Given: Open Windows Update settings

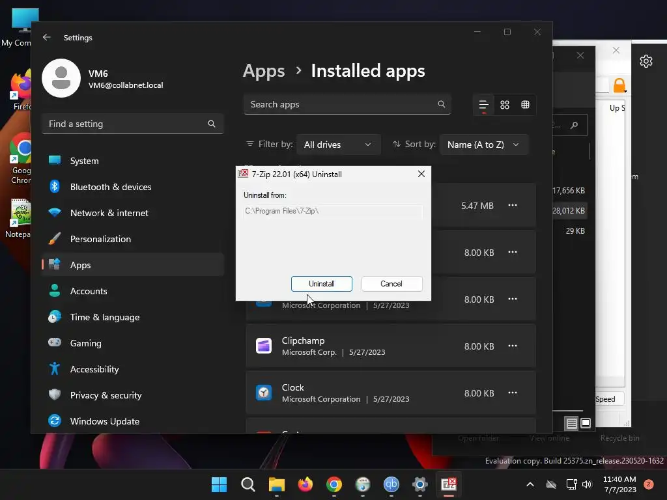Looking at the screenshot, I should click(x=132, y=421).
